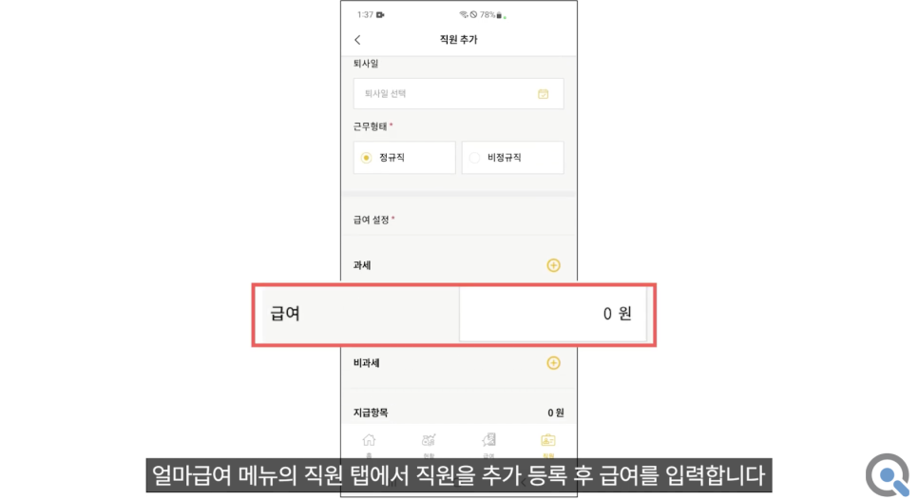Expand the 과세 section row

[458, 265]
